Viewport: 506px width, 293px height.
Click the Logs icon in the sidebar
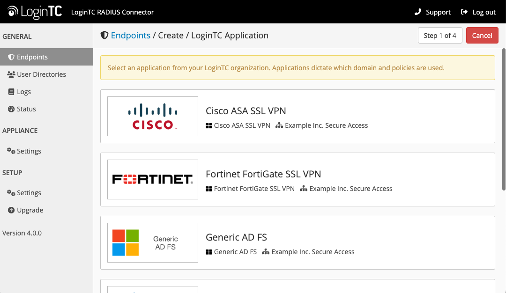tap(10, 91)
